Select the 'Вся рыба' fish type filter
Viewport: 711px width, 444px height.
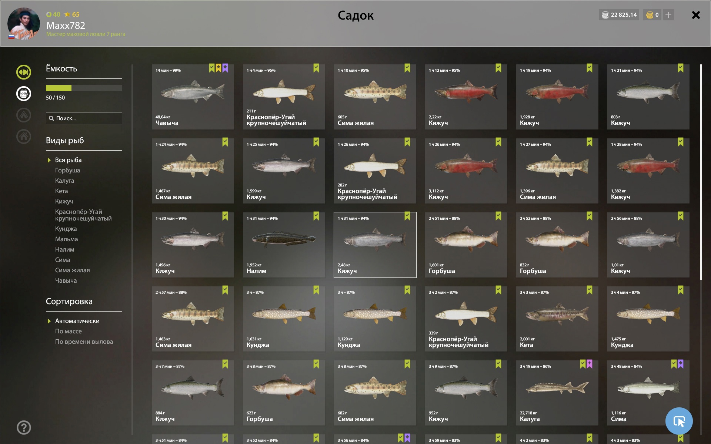click(x=68, y=160)
